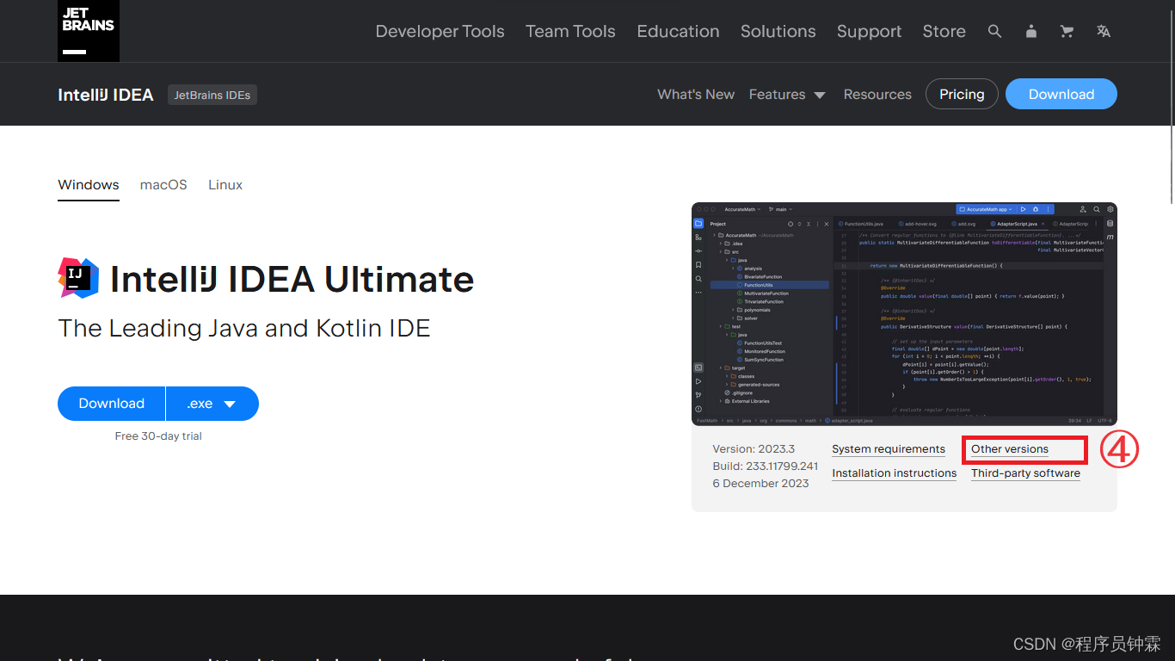Switch to the macOS tab
This screenshot has height=661, width=1175.
pyautogui.click(x=163, y=185)
